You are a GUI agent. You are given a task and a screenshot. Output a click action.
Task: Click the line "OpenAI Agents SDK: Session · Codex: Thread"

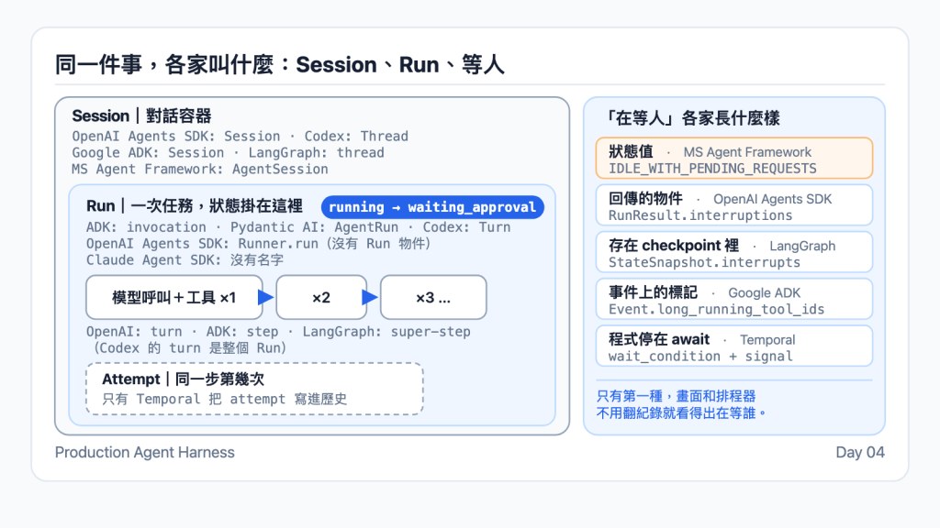click(240, 137)
